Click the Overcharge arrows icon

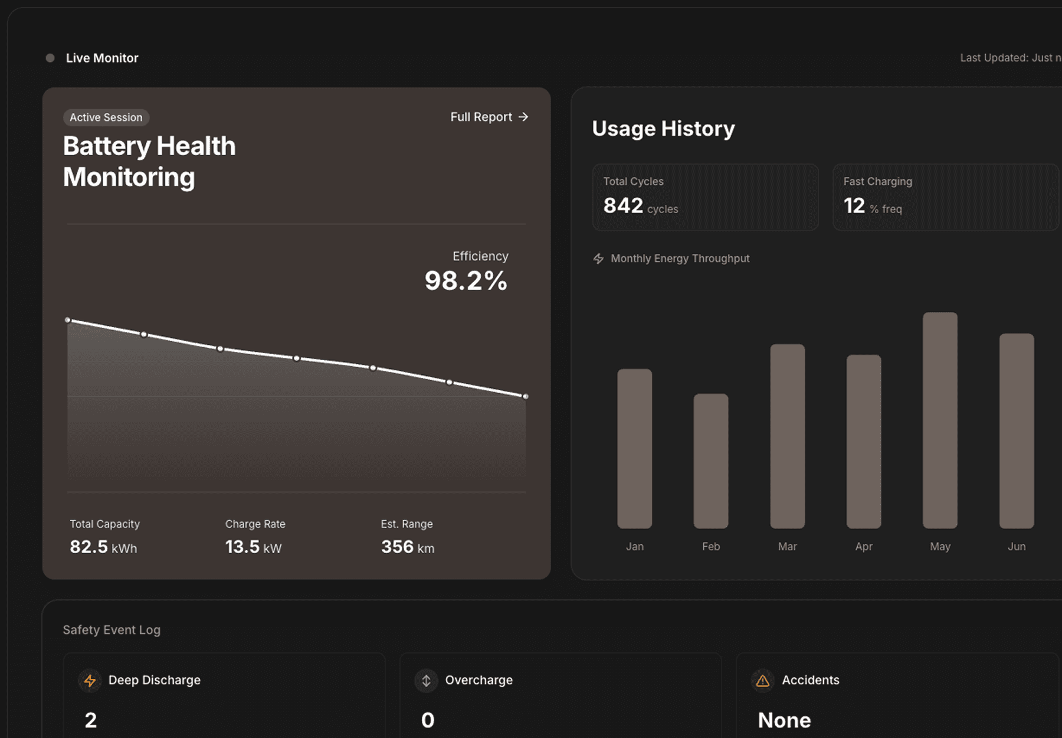pyautogui.click(x=426, y=680)
